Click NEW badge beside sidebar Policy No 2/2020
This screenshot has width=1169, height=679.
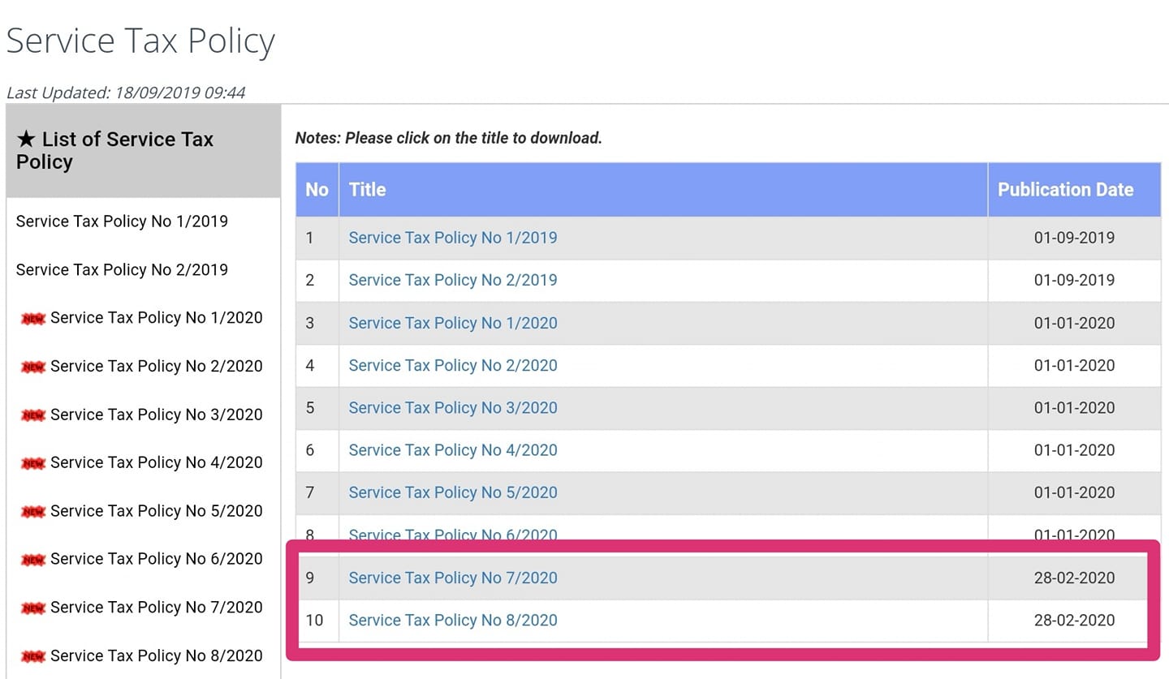click(32, 367)
